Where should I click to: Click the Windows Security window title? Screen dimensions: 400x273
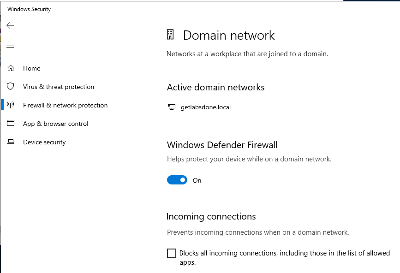point(29,9)
